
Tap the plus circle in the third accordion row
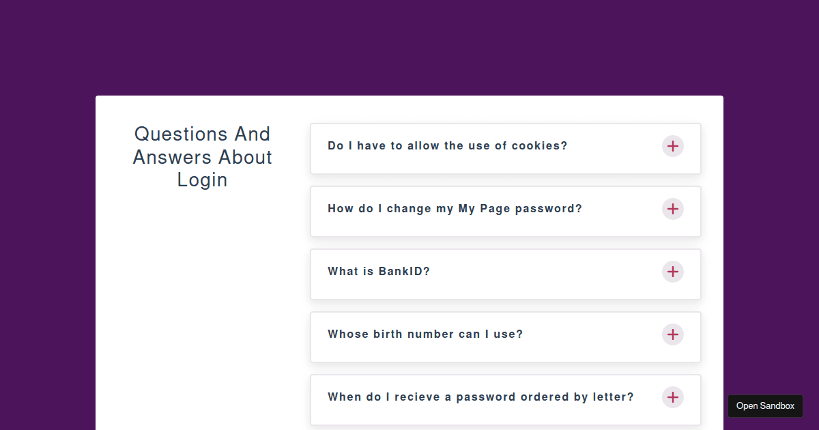pyautogui.click(x=673, y=272)
